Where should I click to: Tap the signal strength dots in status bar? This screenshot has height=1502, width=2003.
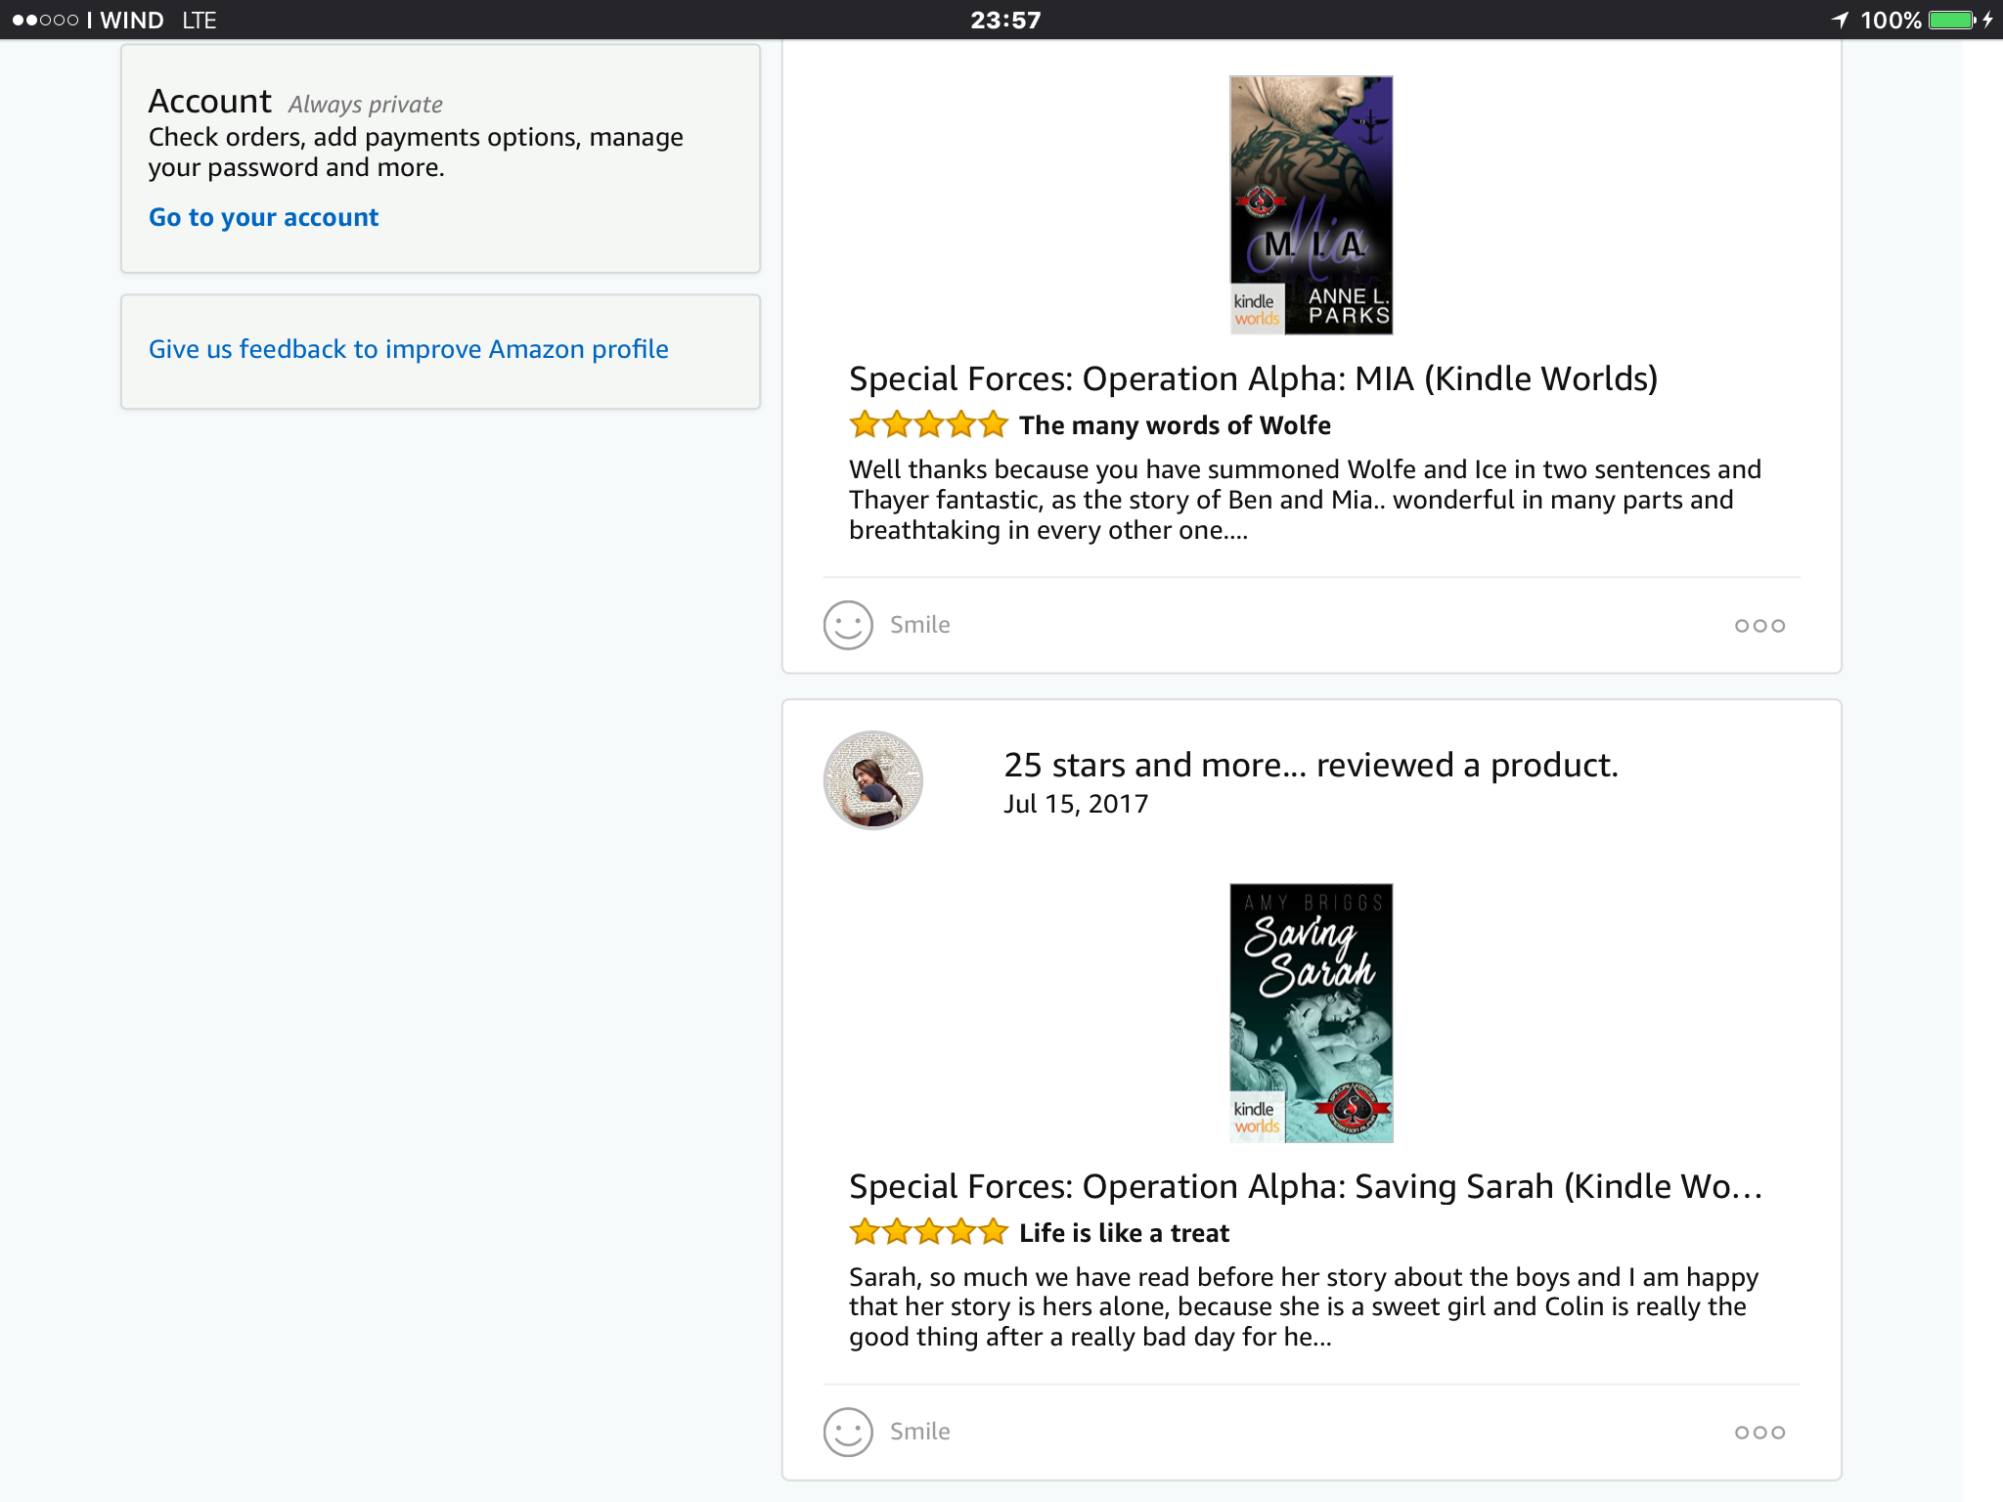45,21
